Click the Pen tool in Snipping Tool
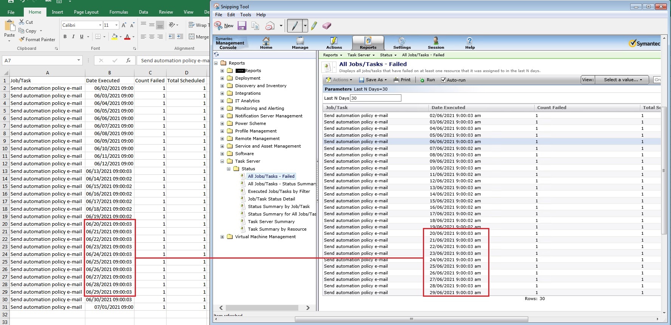Image resolution: width=671 pixels, height=325 pixels. (x=294, y=26)
